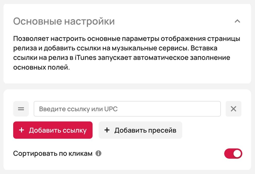Image resolution: width=255 pixels, height=174 pixels.
Task: Remove the link row with X icon
Action: click(x=233, y=109)
